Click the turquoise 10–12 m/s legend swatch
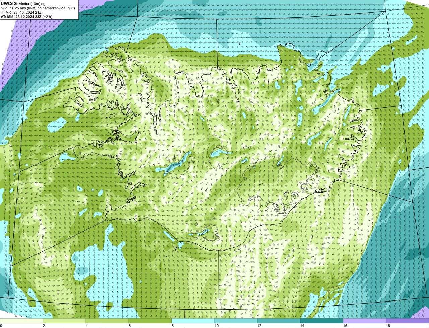The height and width of the screenshot is (328, 429). click(x=236, y=321)
